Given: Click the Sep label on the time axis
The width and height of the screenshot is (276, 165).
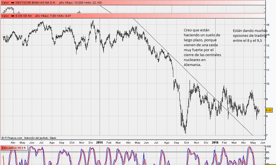Looking at the screenshot, I should click(177, 142).
